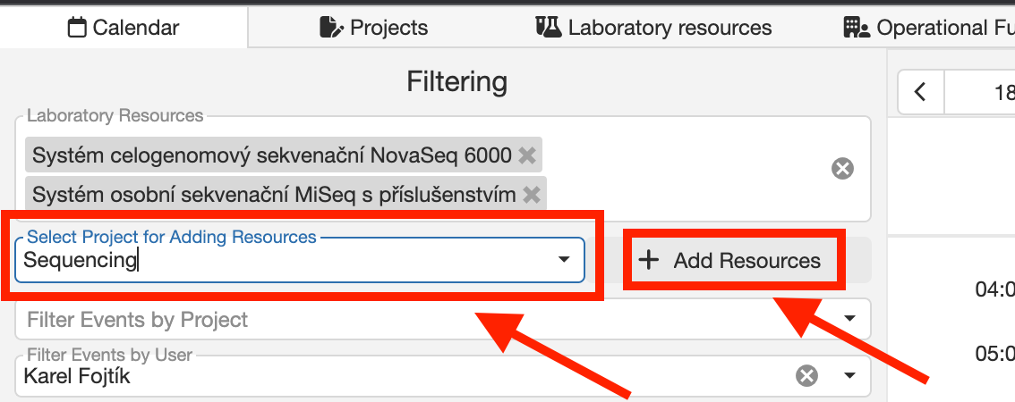Open the Filter Events by Project dropdown
This screenshot has height=402, width=1015.
tap(850, 319)
